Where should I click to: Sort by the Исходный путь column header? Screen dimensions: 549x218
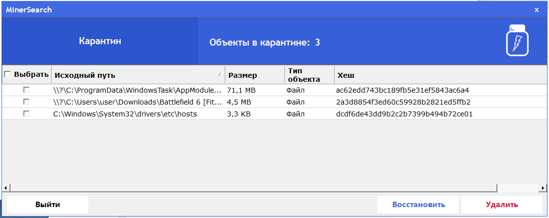point(138,75)
